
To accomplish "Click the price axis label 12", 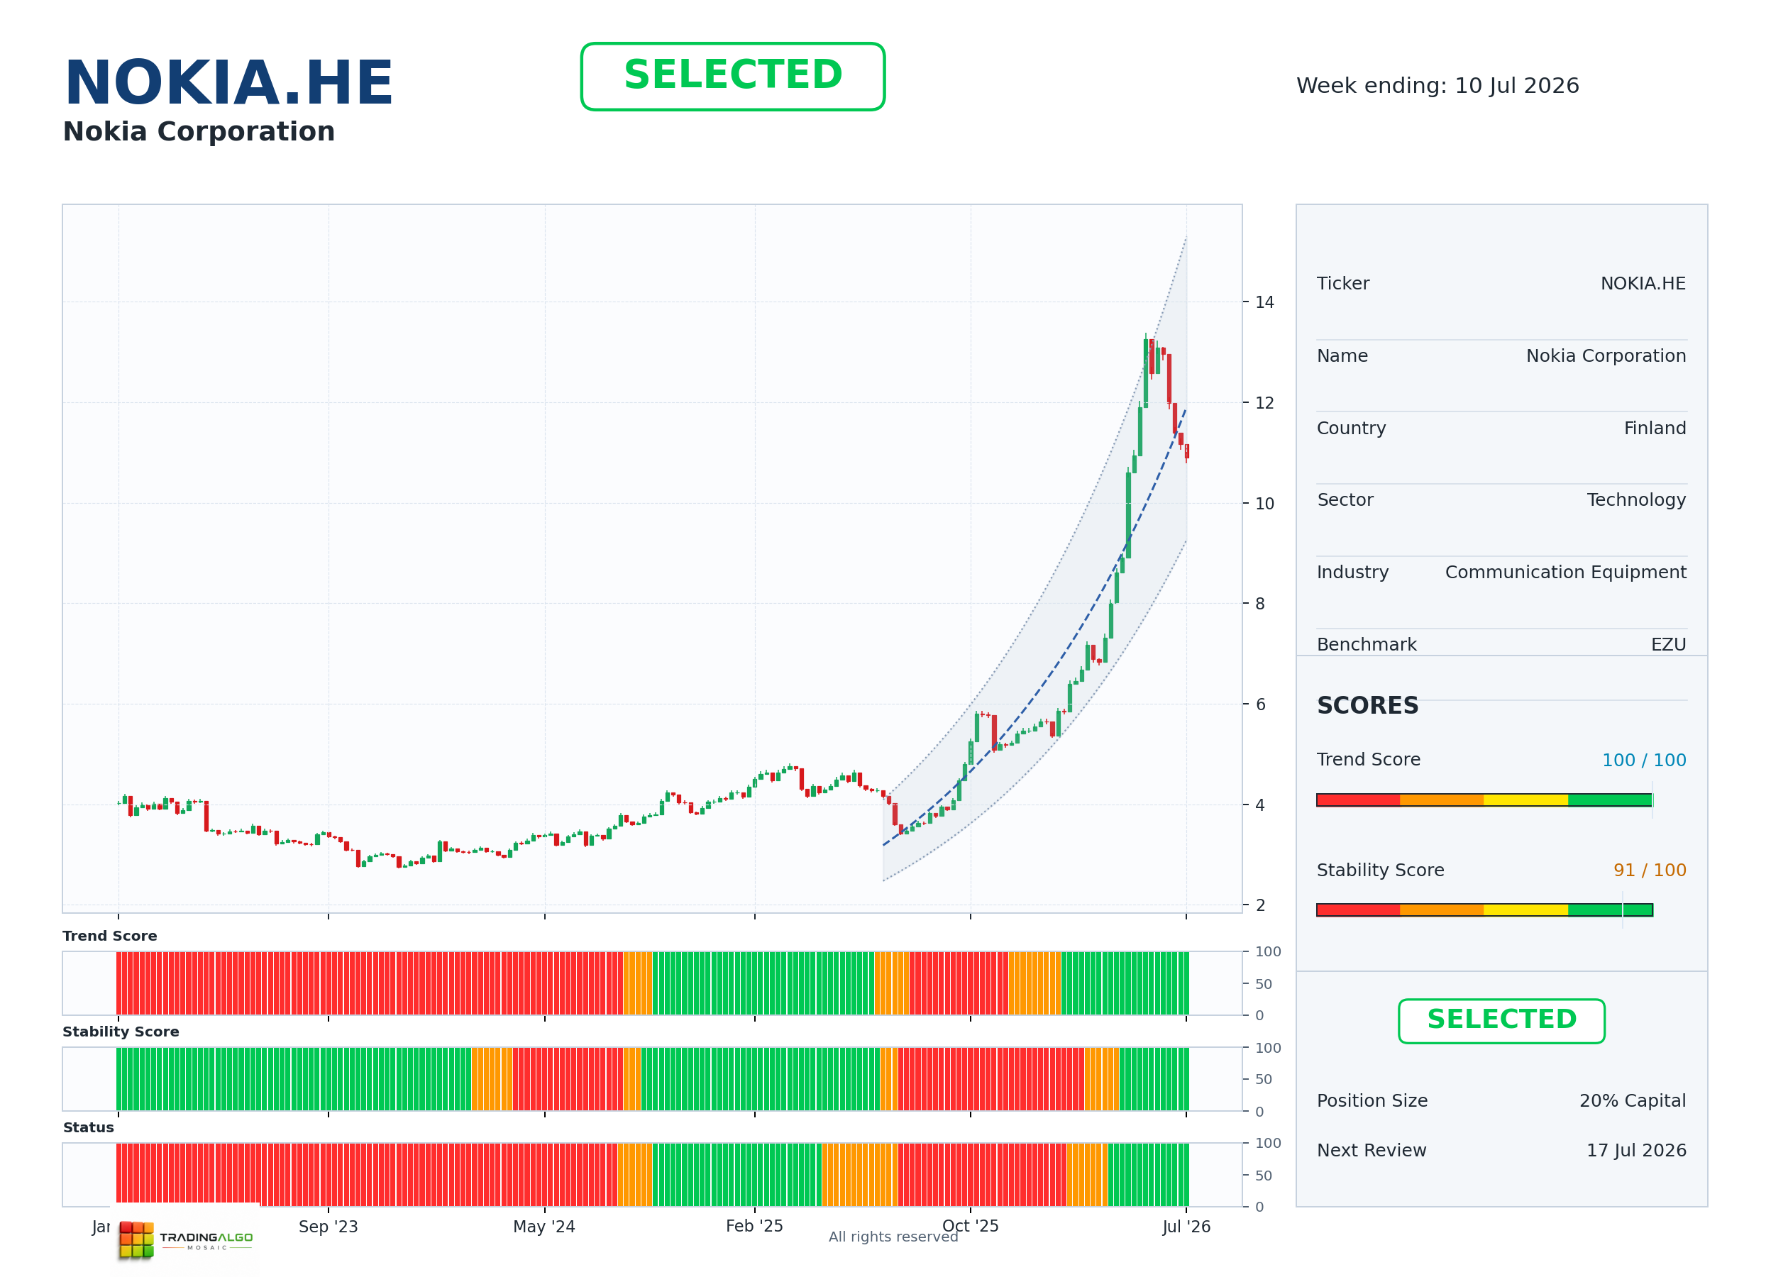I will coord(1264,402).
